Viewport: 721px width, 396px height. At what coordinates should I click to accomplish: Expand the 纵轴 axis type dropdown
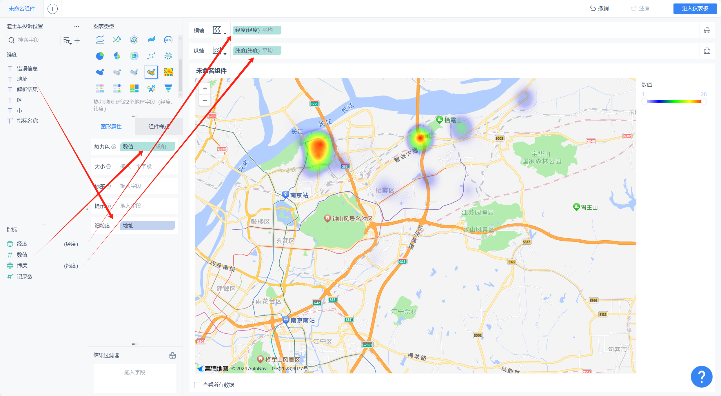pos(219,51)
